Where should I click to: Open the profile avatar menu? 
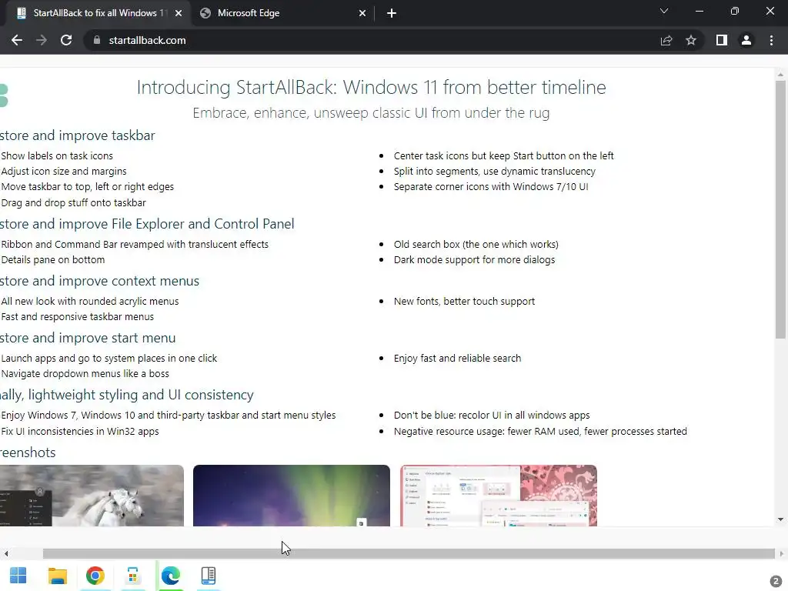(746, 40)
